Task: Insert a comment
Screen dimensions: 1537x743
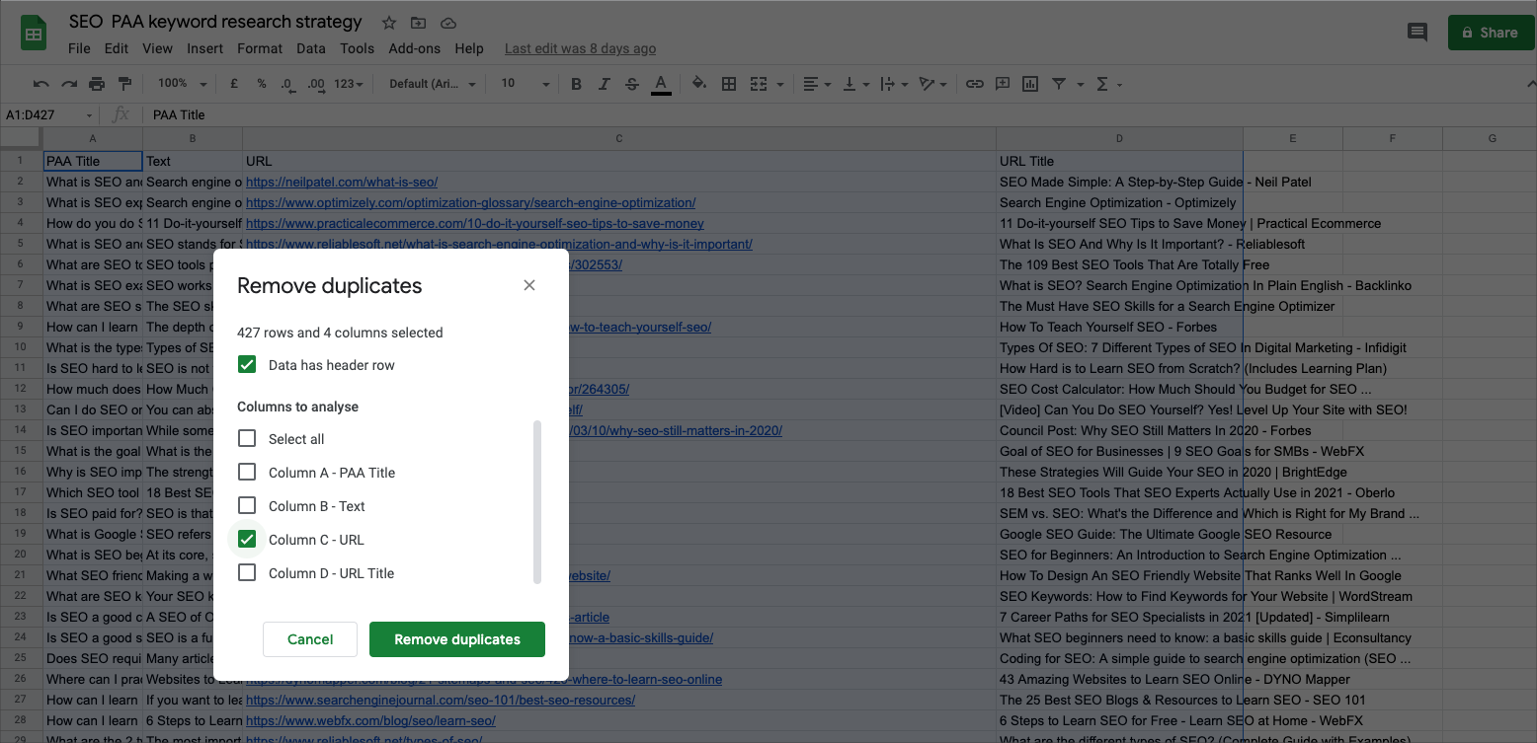Action: (x=1003, y=84)
